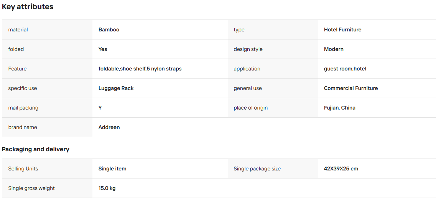Select the guest room,hotel application value
The height and width of the screenshot is (198, 436).
[345, 69]
